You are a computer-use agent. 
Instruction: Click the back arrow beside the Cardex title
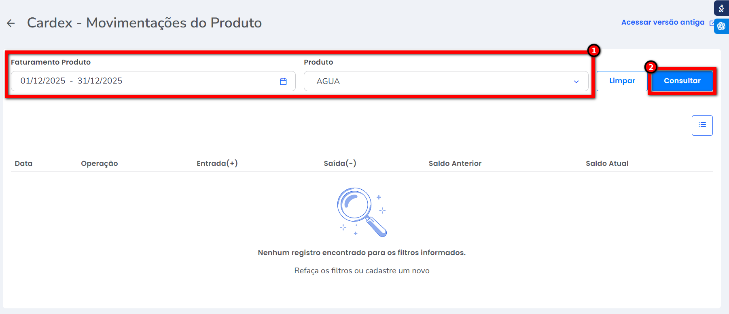[11, 23]
